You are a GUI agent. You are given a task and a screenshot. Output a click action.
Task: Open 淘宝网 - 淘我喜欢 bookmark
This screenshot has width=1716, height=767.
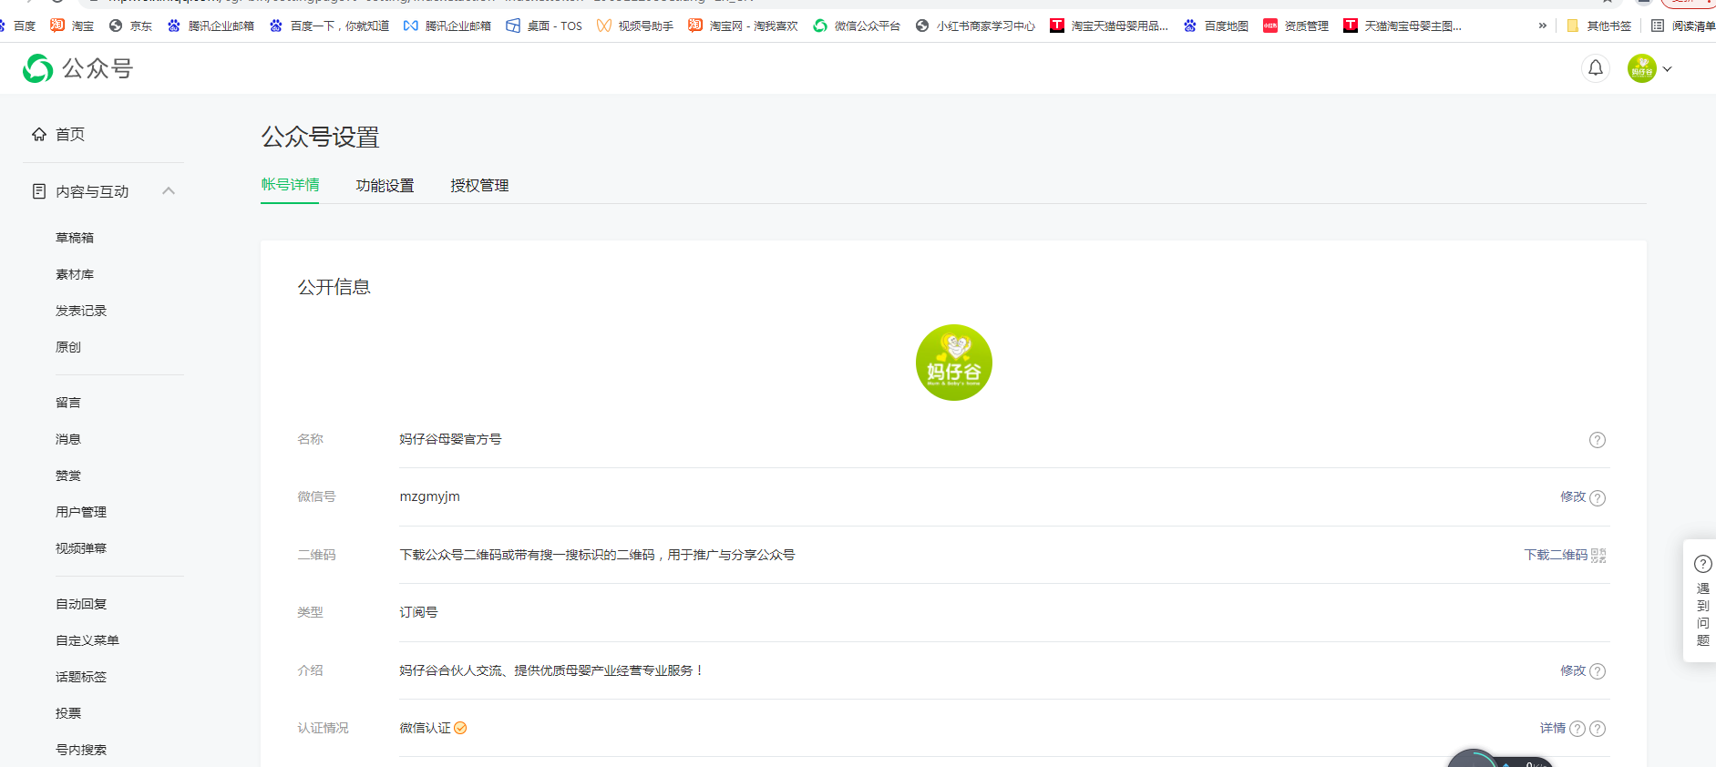pos(743,26)
